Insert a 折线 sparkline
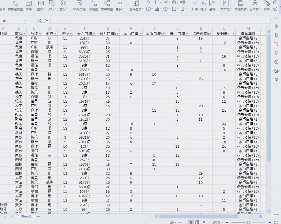Image resolution: width=281 pixels, height=224 pixels. [x=194, y=6]
